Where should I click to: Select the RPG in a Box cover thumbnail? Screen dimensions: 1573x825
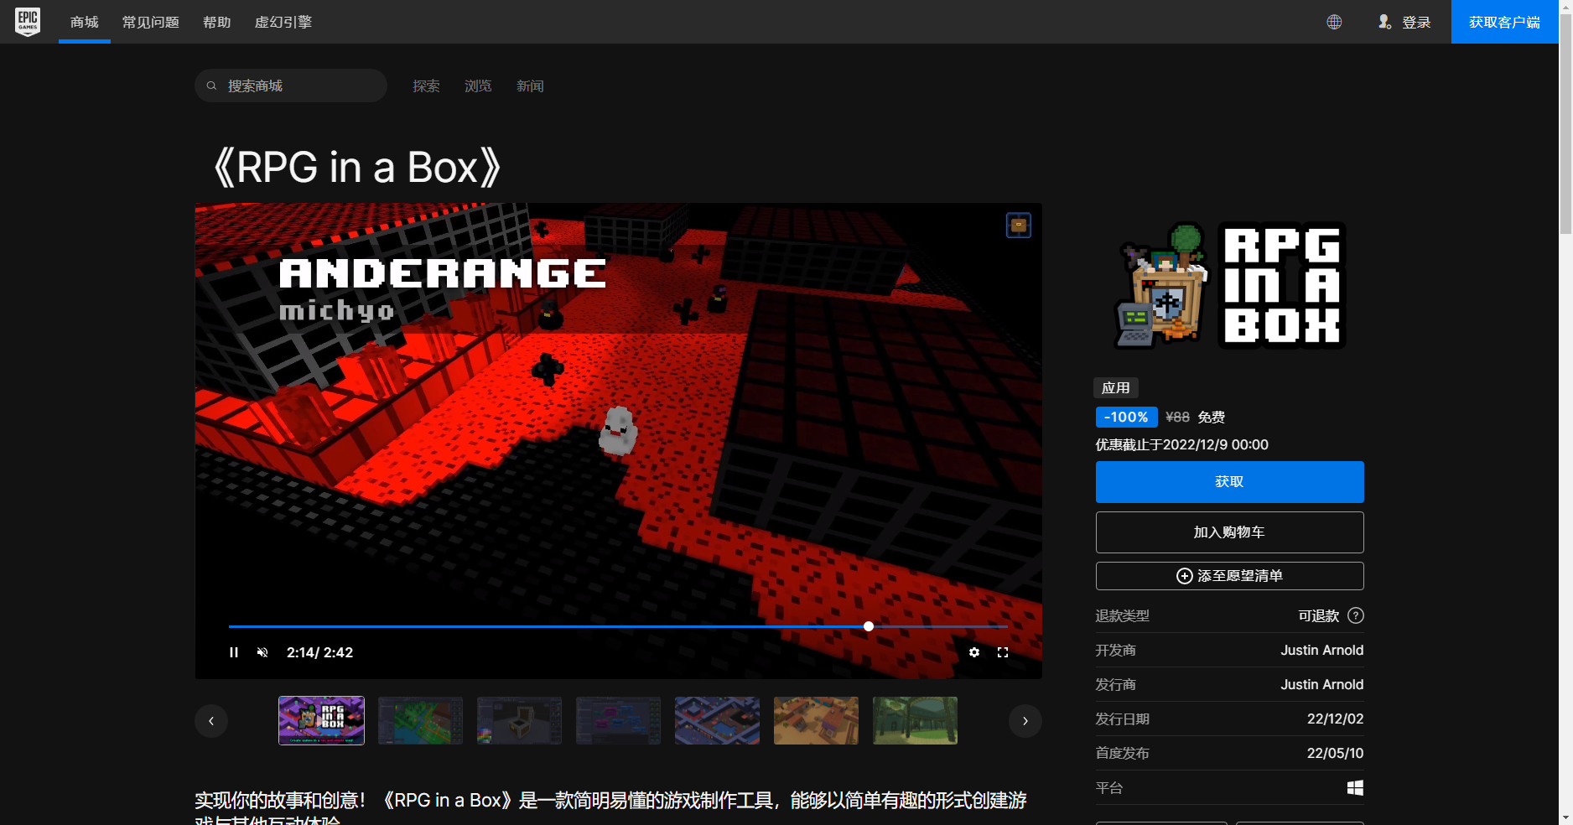click(x=321, y=720)
